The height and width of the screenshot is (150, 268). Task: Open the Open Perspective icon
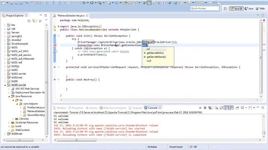tap(225, 8)
